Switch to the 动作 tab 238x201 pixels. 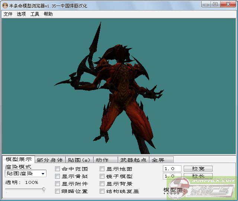(x=102, y=160)
